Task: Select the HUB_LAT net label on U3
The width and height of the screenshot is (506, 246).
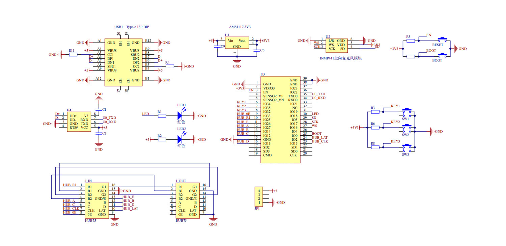Action: point(320,138)
